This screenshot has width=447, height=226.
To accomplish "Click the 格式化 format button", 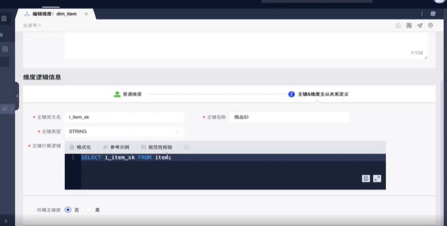I will pyautogui.click(x=80, y=147).
